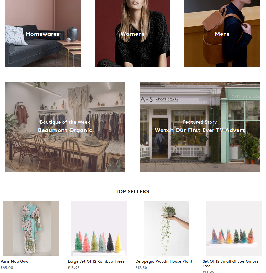Click the Paris Map Gown image
Screen dimensions: 266x273
[31, 228]
